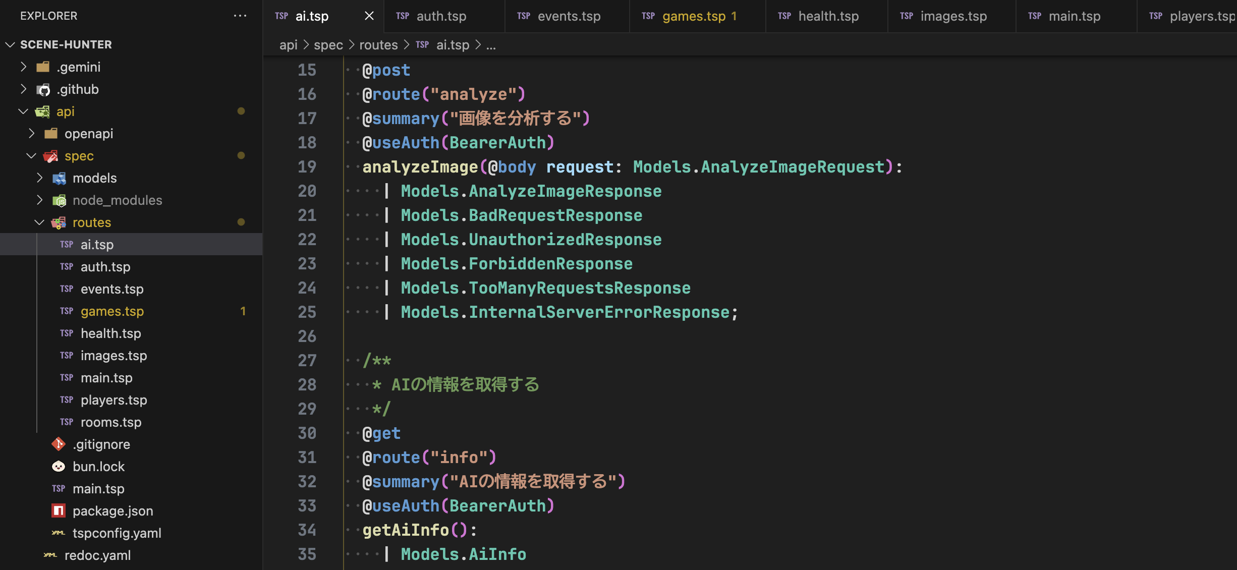Click the node_modules folder icon
Viewport: 1237px width, 570px height.
[x=59, y=200]
